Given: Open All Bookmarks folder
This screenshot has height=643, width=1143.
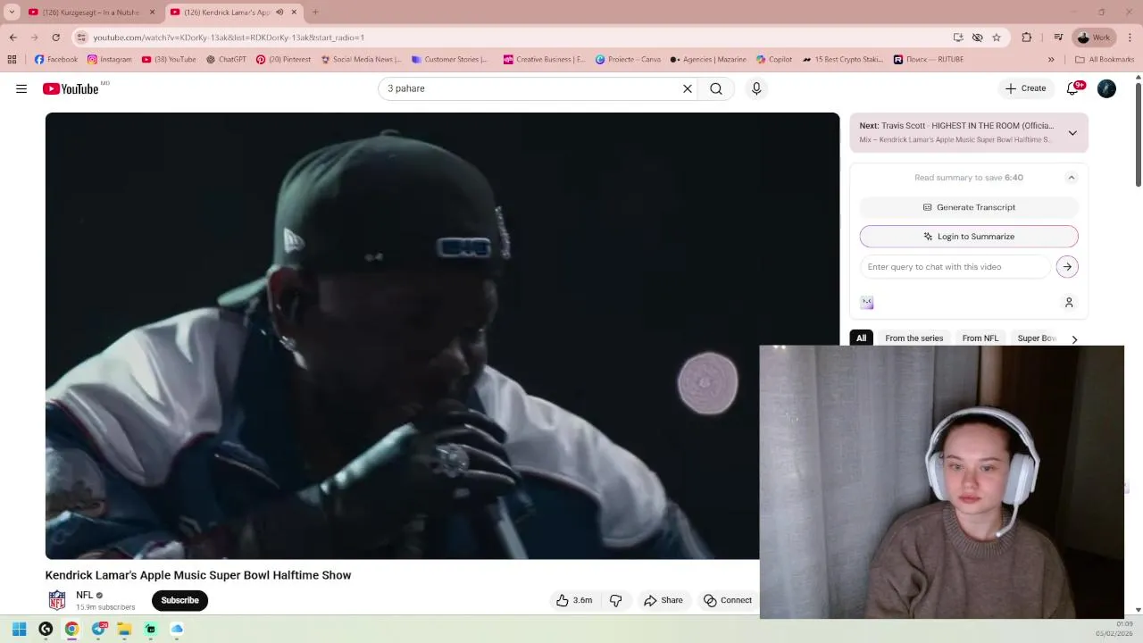Looking at the screenshot, I should 1105,60.
